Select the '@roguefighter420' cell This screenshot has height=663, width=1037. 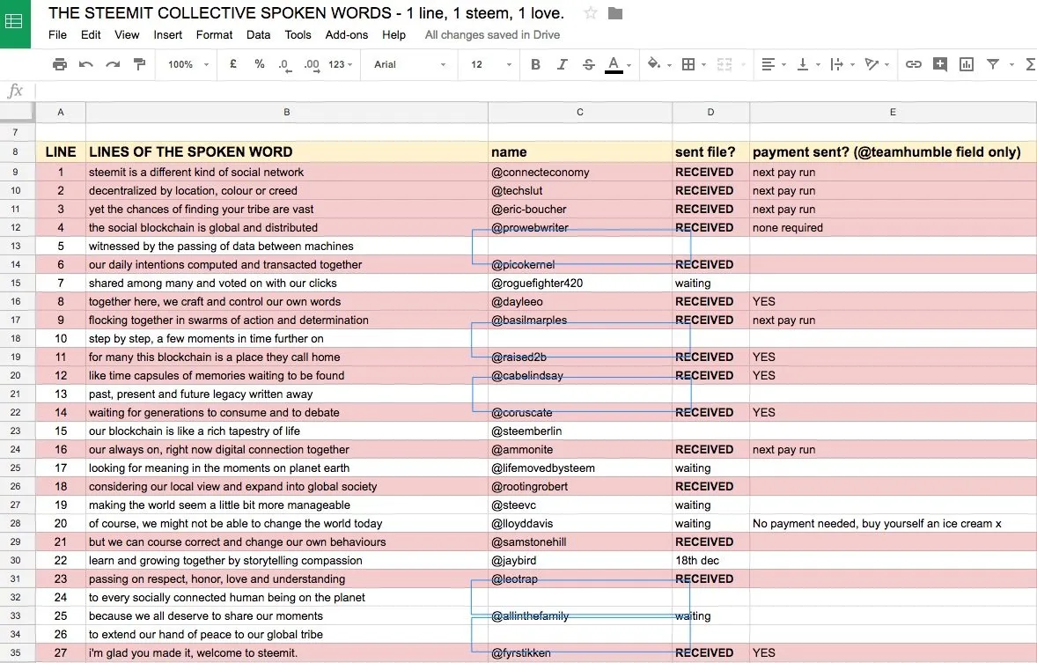pyautogui.click(x=579, y=283)
